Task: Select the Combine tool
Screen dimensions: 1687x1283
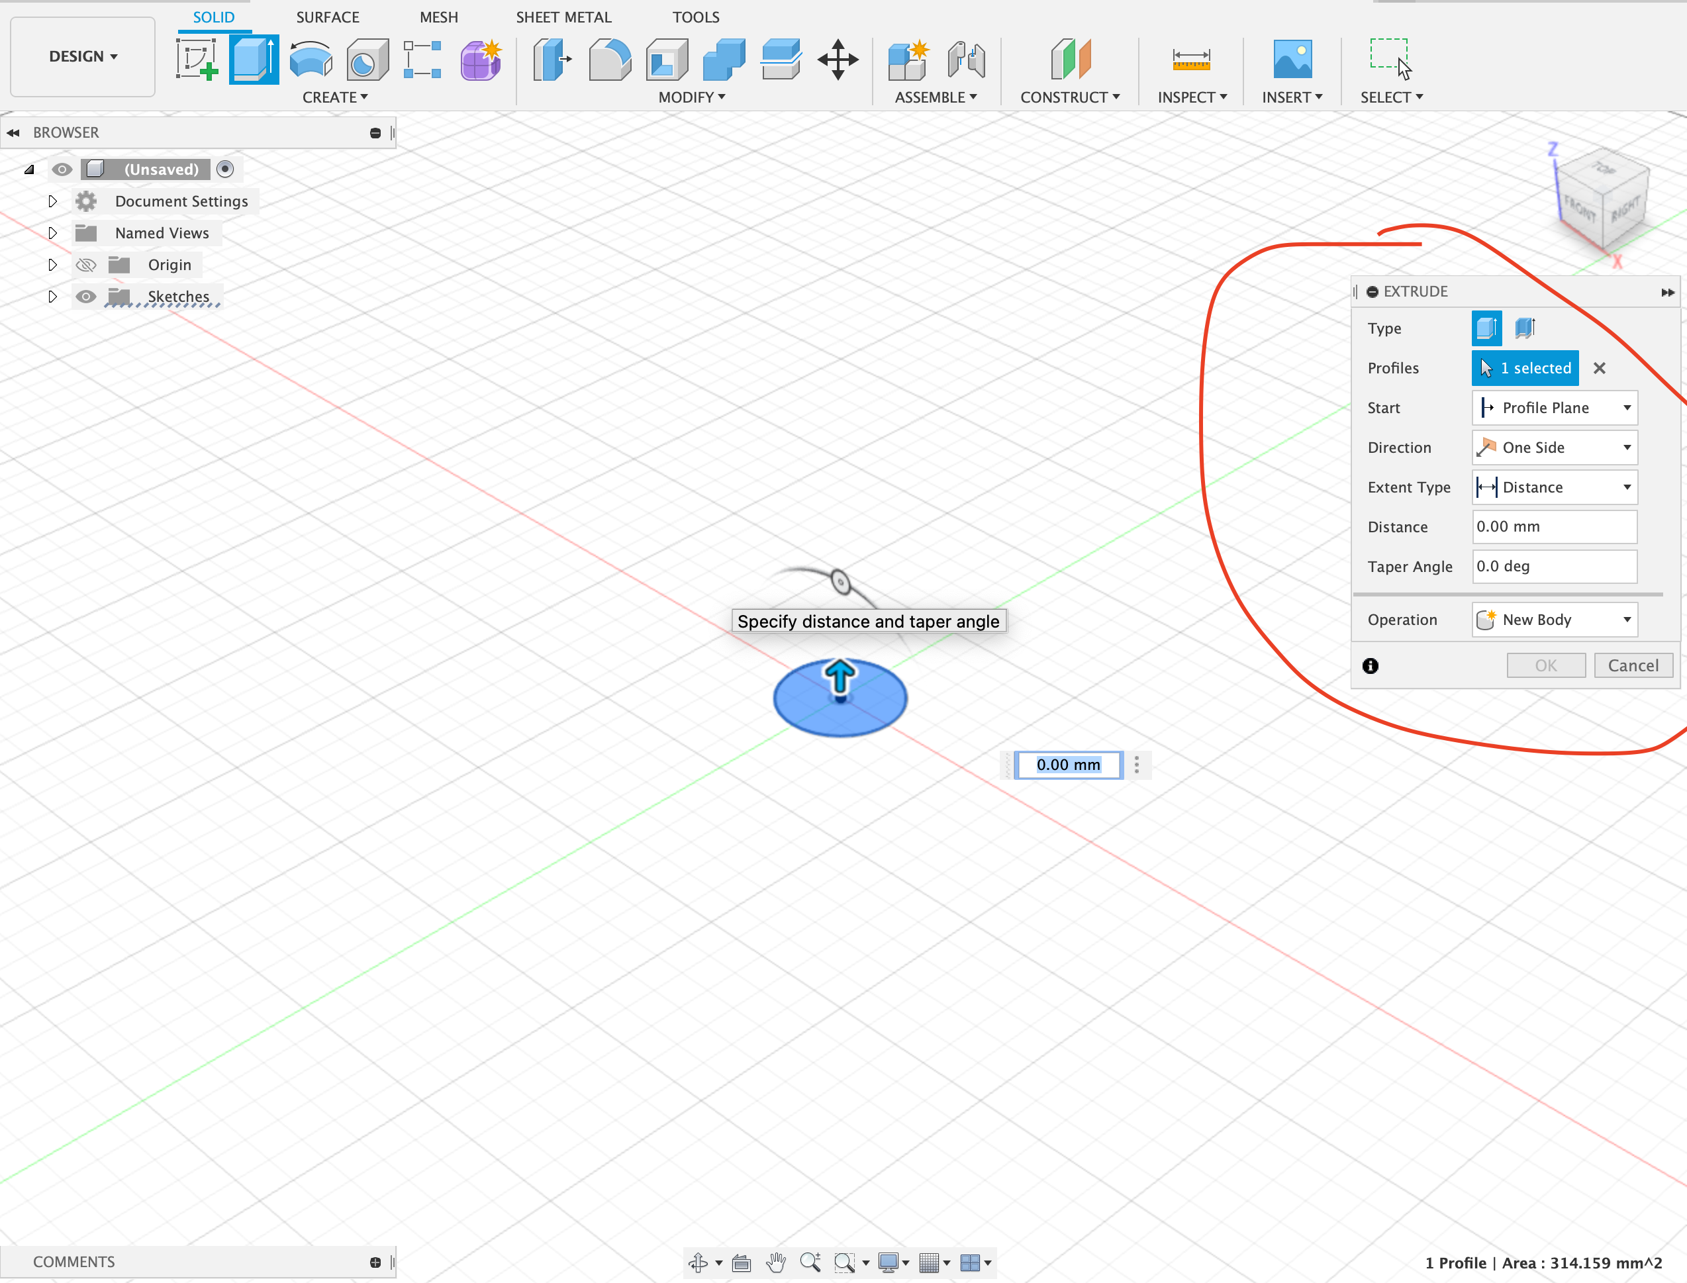Action: pos(723,59)
